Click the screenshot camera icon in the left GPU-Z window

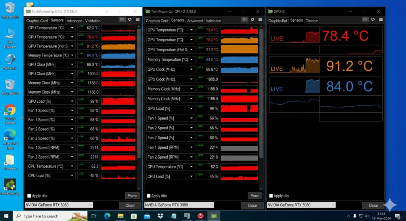tap(122, 19)
